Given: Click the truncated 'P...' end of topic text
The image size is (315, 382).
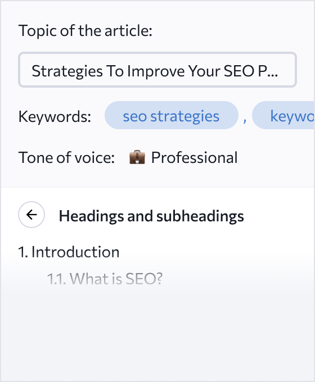Looking at the screenshot, I should (268, 71).
